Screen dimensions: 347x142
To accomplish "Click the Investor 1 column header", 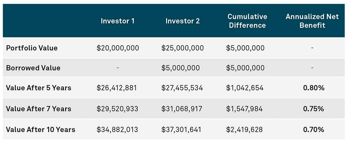I will point(117,21).
